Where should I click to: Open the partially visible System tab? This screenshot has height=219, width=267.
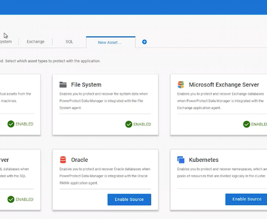point(6,42)
